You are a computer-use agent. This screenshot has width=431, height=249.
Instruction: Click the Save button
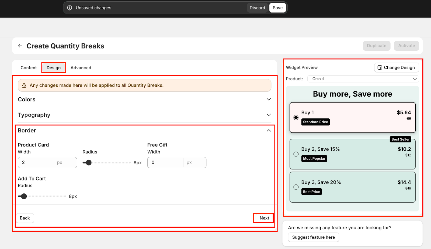[x=277, y=8]
